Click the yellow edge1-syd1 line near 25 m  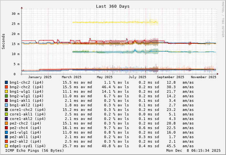pyautogui.click(x=113, y=22)
